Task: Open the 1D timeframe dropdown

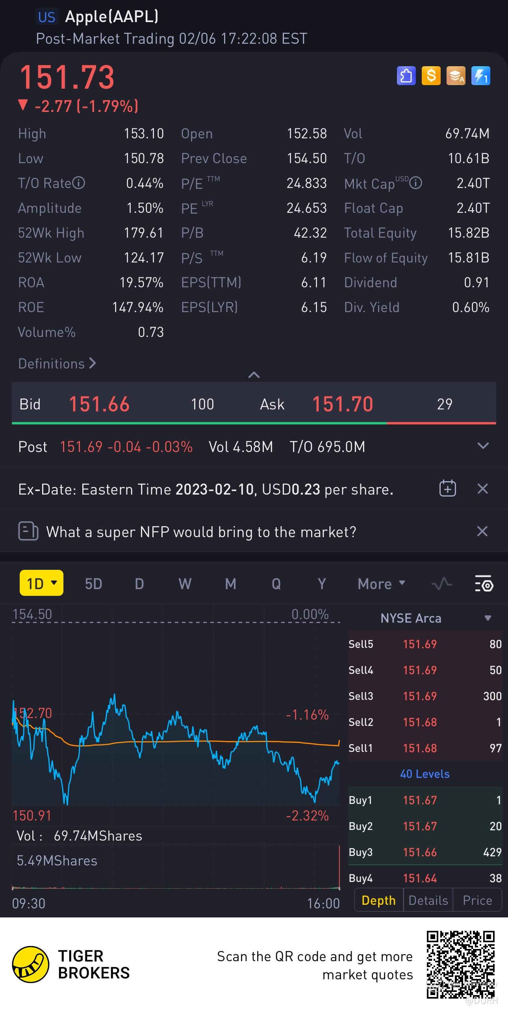Action: (x=41, y=583)
